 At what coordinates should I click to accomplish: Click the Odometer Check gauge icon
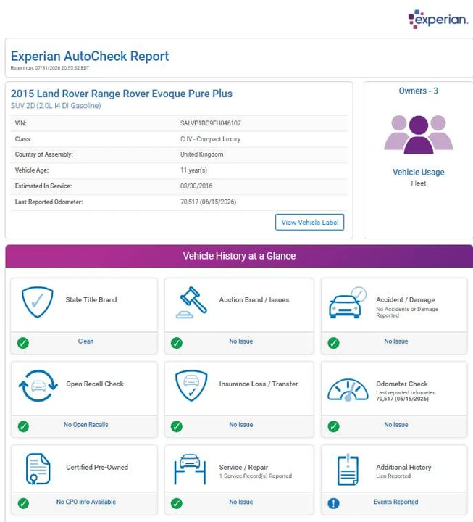click(x=348, y=389)
